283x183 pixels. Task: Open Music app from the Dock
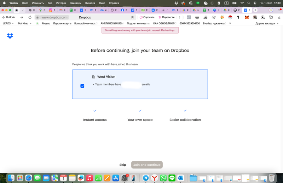tap(89, 178)
